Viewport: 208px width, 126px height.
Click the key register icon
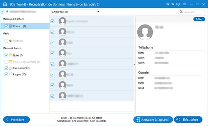coord(173,4)
